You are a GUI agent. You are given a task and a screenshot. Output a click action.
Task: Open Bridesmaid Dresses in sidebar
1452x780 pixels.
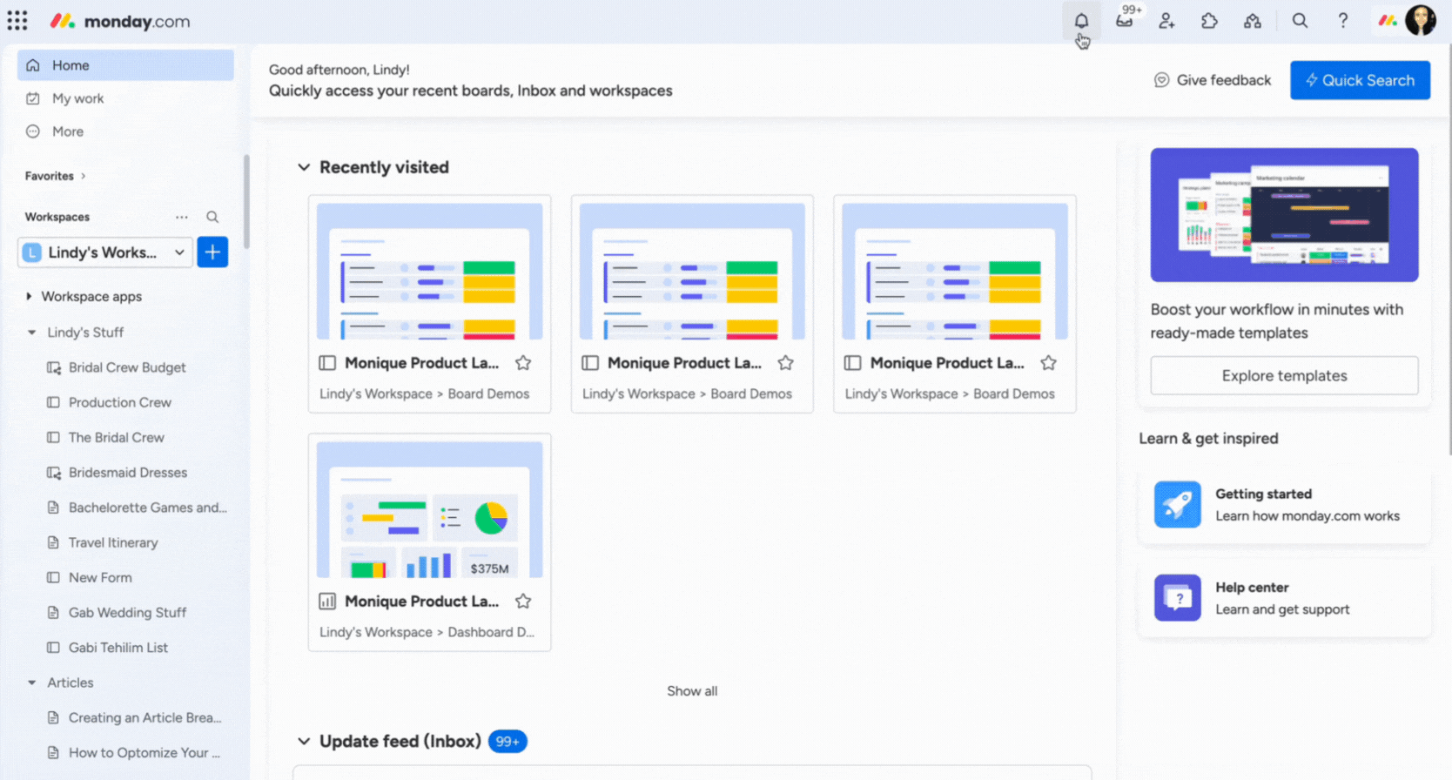128,473
